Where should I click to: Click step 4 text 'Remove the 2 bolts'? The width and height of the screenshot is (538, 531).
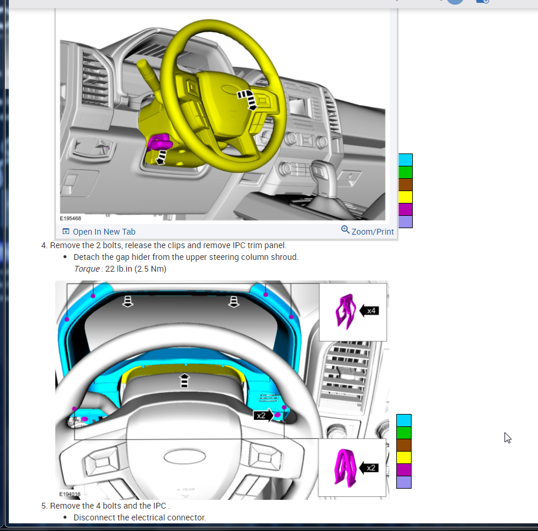pyautogui.click(x=86, y=245)
